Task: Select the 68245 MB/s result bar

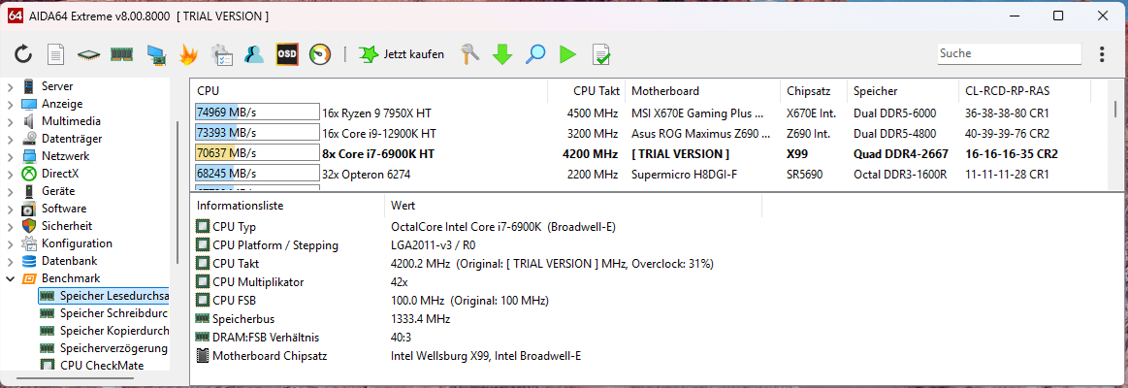Action: (x=257, y=174)
